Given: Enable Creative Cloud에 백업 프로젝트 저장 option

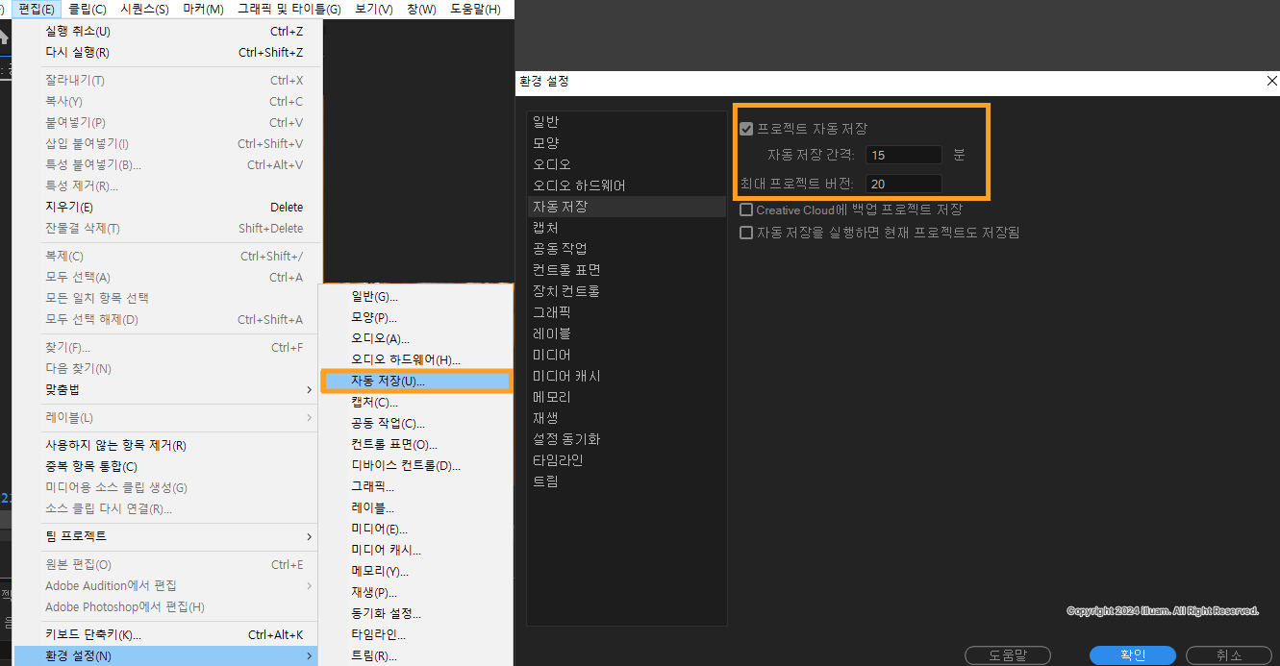Looking at the screenshot, I should pyautogui.click(x=745, y=210).
